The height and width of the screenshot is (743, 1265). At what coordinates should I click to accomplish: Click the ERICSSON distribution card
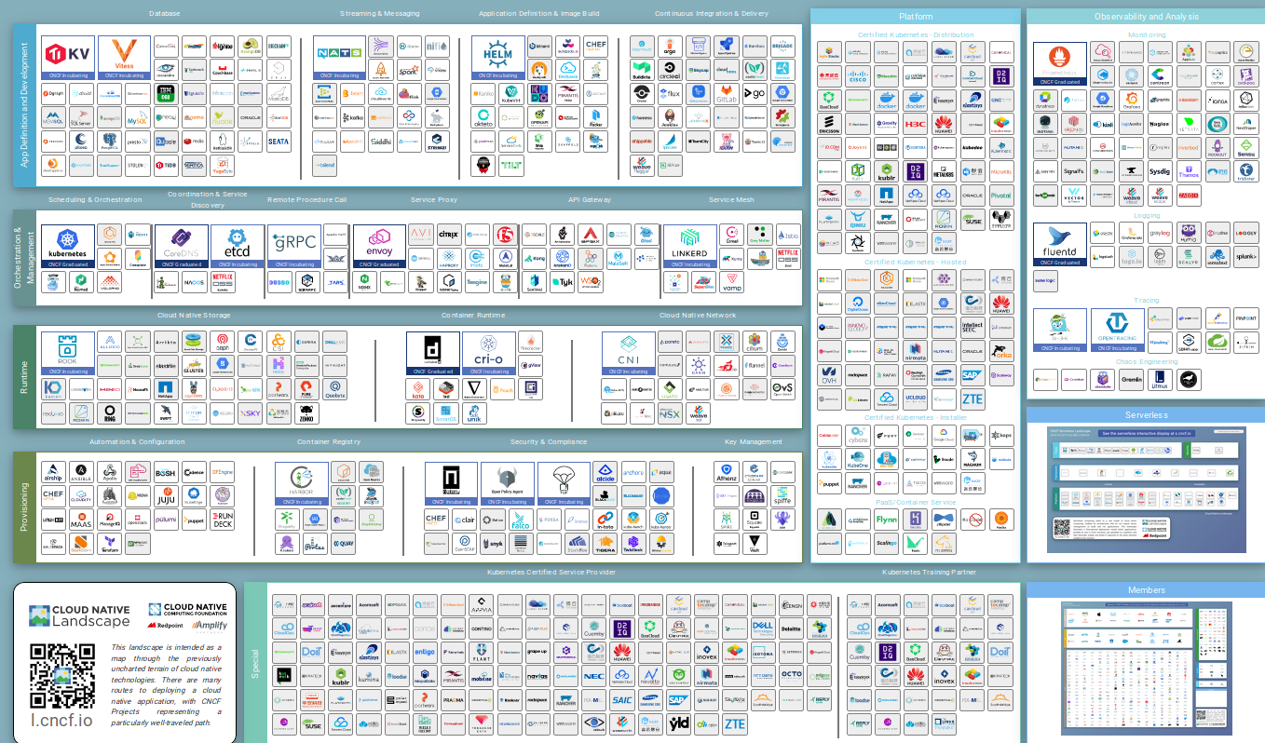[829, 126]
